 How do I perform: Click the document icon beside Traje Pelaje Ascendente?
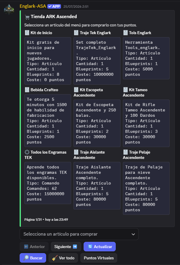(126, 152)
